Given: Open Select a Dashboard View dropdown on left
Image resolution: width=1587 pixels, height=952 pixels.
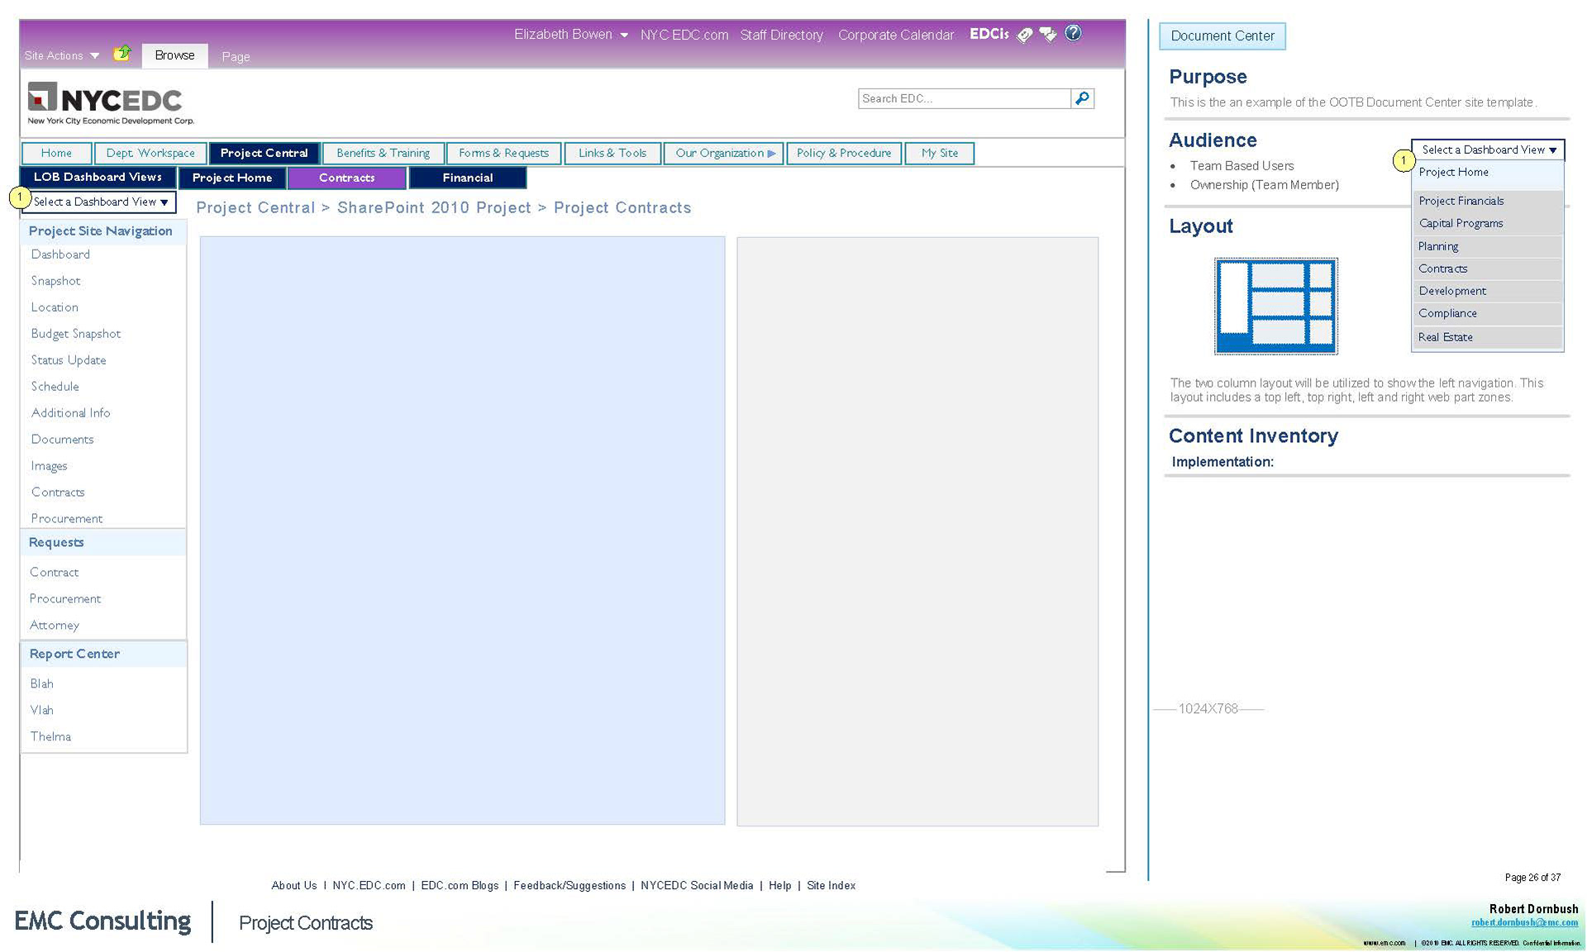Looking at the screenshot, I should 100,202.
